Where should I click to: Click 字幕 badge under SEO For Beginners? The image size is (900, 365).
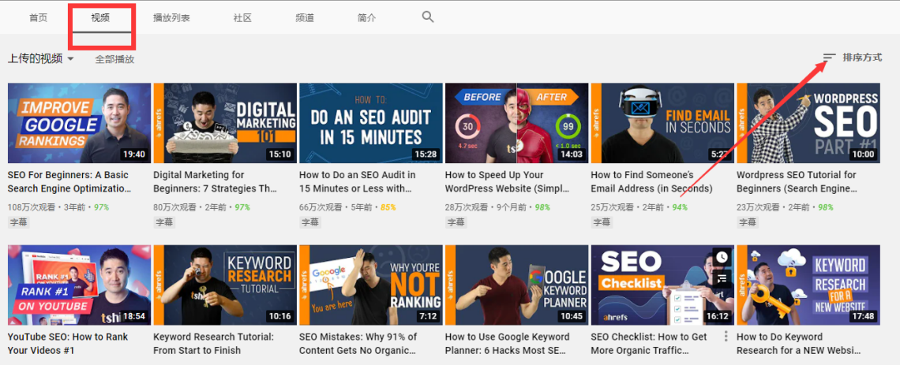click(18, 222)
